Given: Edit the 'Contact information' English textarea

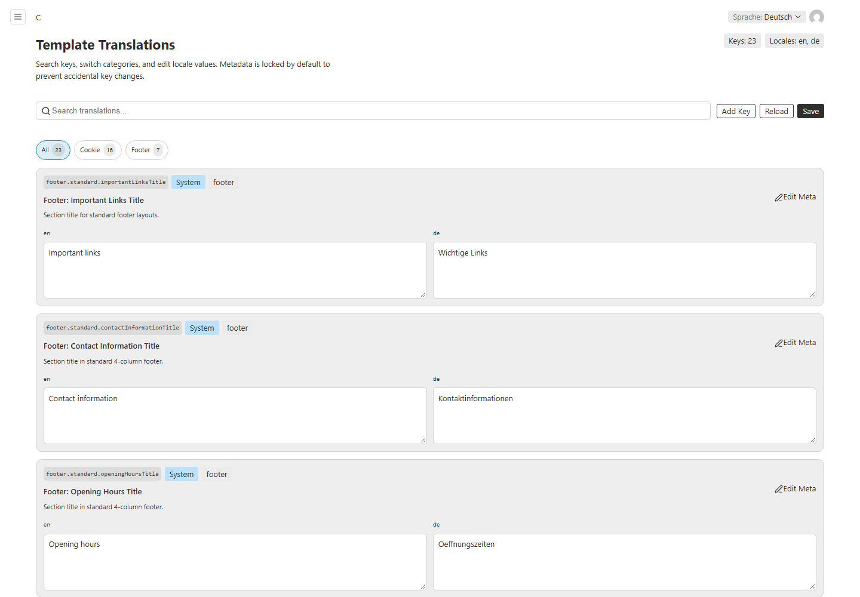Looking at the screenshot, I should pyautogui.click(x=235, y=416).
